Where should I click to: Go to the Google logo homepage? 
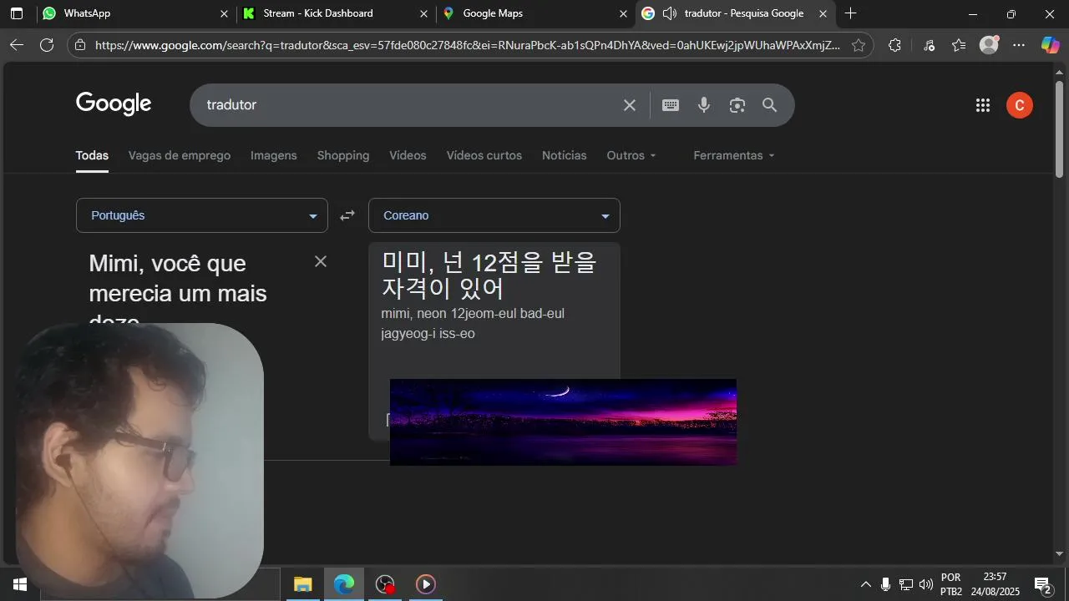(x=114, y=104)
